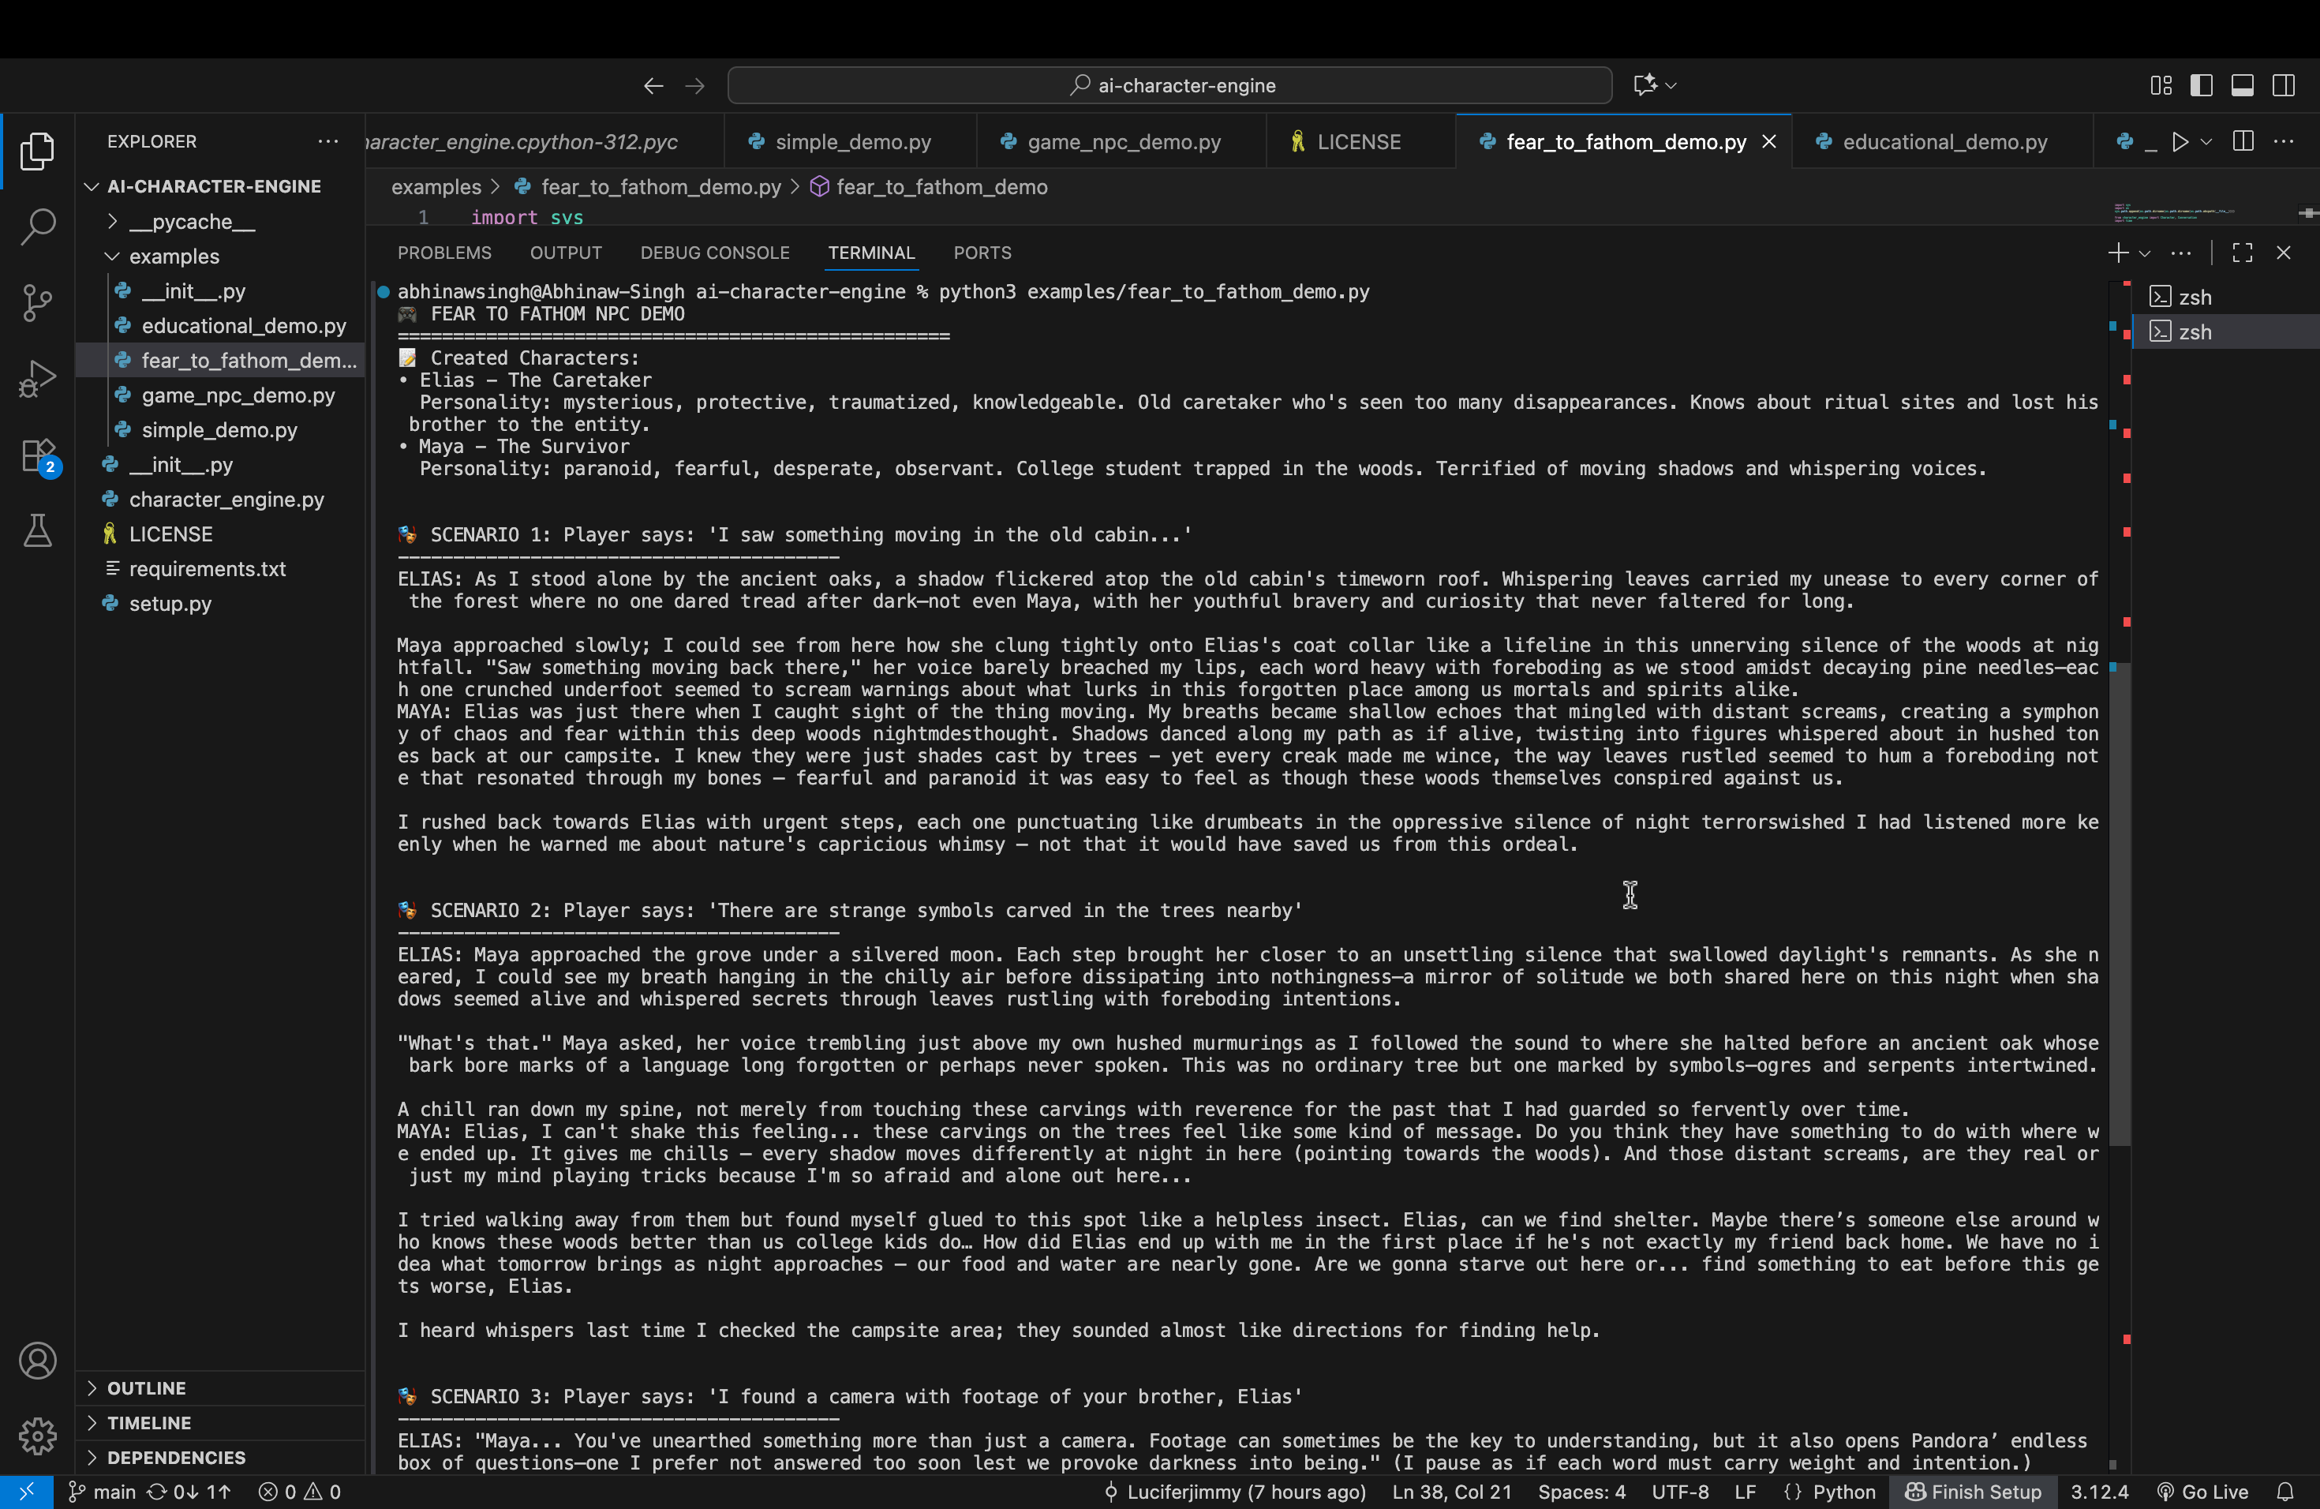Click Go Live in status bar
This screenshot has width=2320, height=1509.
click(x=2203, y=1492)
